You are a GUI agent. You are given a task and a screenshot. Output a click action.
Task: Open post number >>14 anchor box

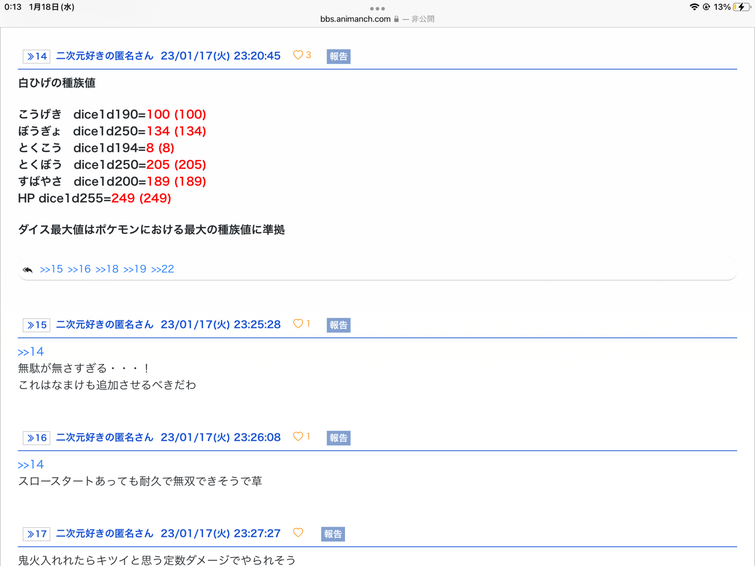pyautogui.click(x=37, y=57)
